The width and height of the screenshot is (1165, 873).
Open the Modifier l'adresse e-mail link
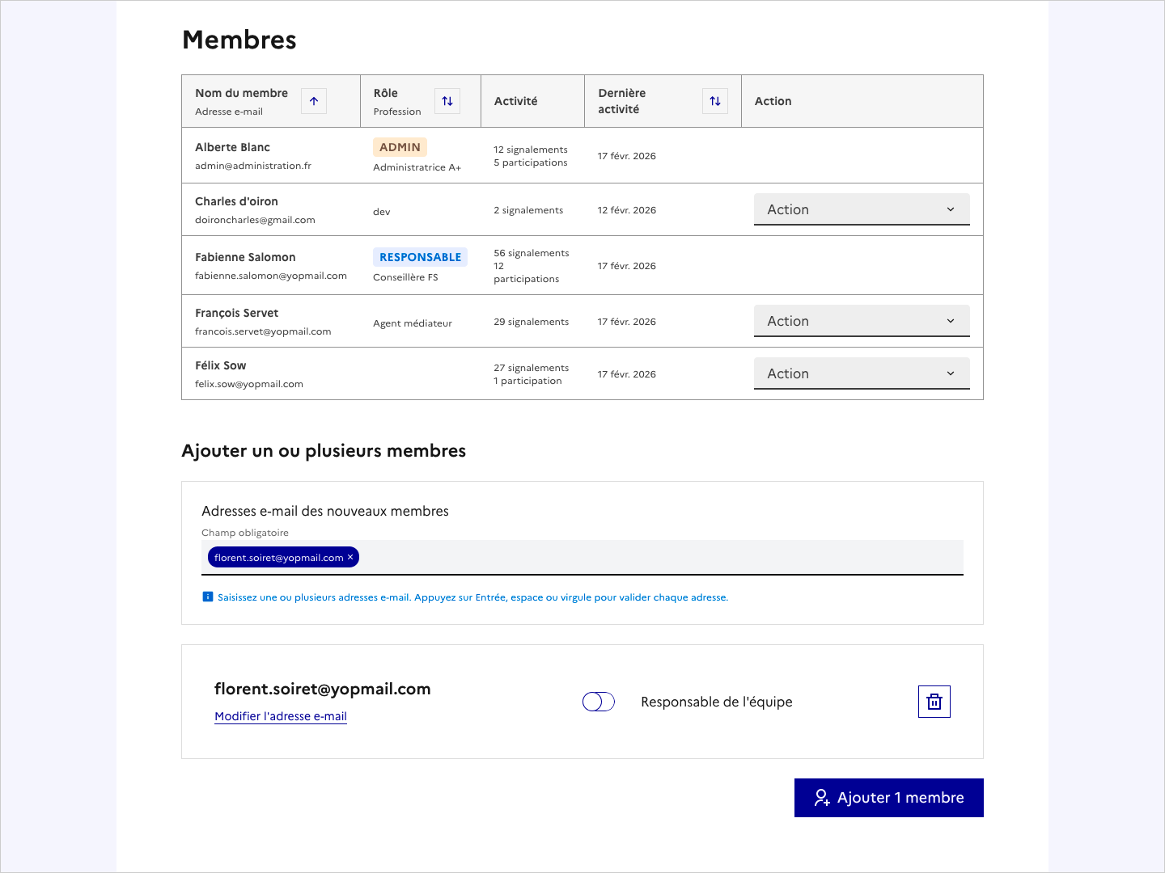click(x=280, y=716)
